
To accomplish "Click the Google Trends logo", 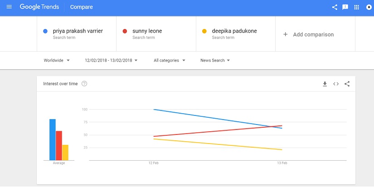I will click(39, 7).
